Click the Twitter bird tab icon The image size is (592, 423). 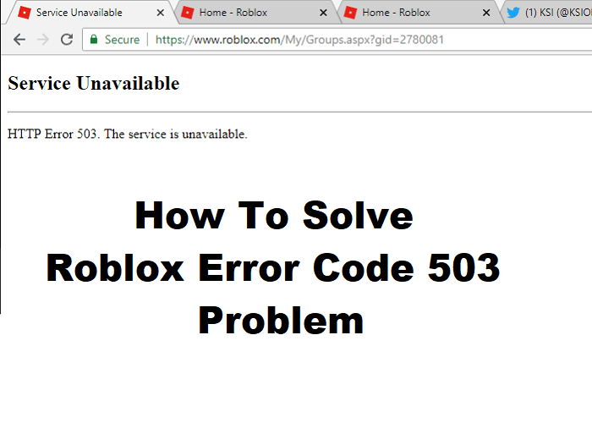click(513, 13)
